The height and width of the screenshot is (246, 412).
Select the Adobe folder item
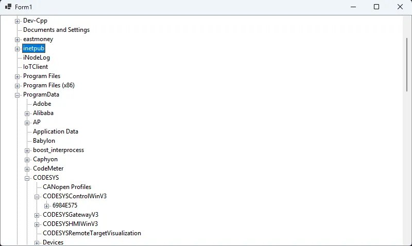click(x=42, y=104)
